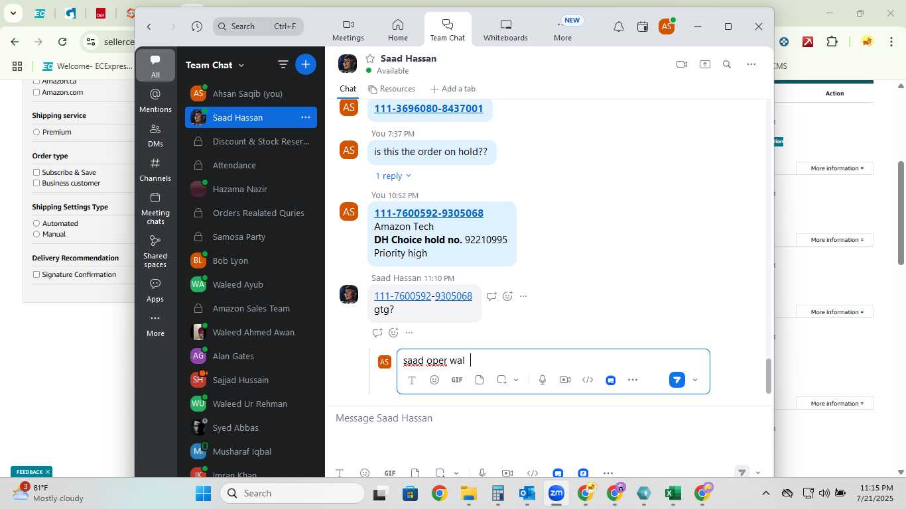
Task: Show hidden system tray icons
Action: click(x=765, y=493)
